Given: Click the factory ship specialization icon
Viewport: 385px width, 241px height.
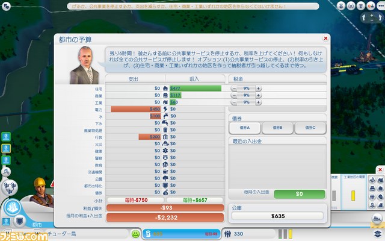Looking at the screenshot, I should coord(377,218).
